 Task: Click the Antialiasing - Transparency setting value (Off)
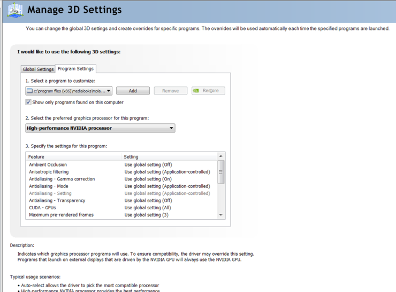coord(148,201)
